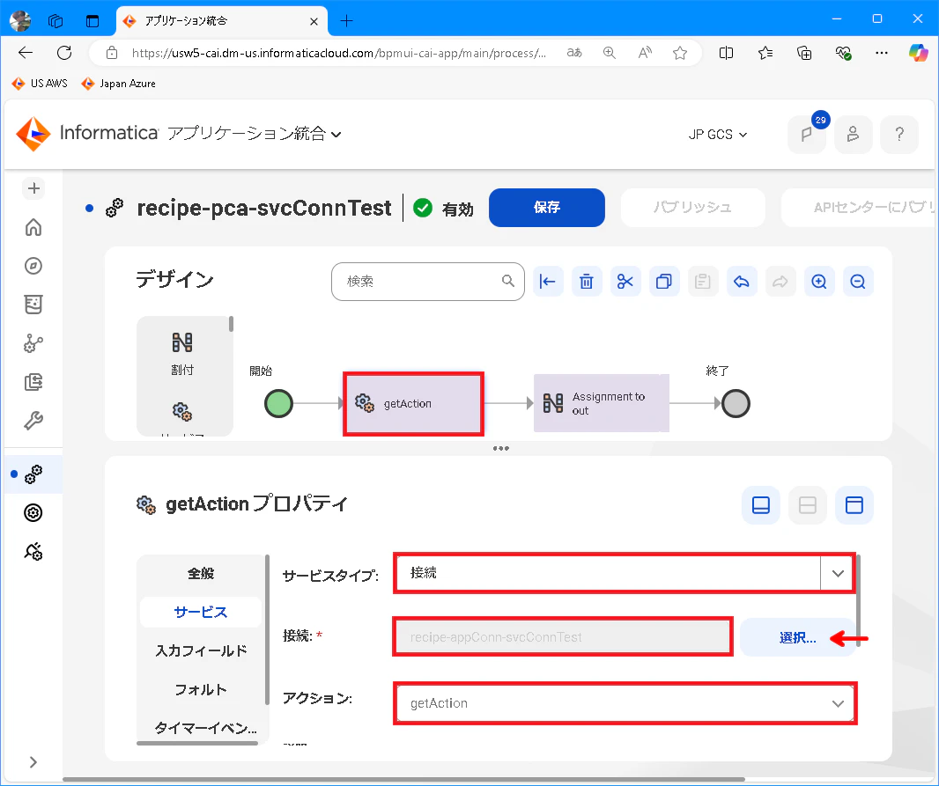Toggle browser split screen icon
This screenshot has height=786, width=939.
[x=726, y=53]
